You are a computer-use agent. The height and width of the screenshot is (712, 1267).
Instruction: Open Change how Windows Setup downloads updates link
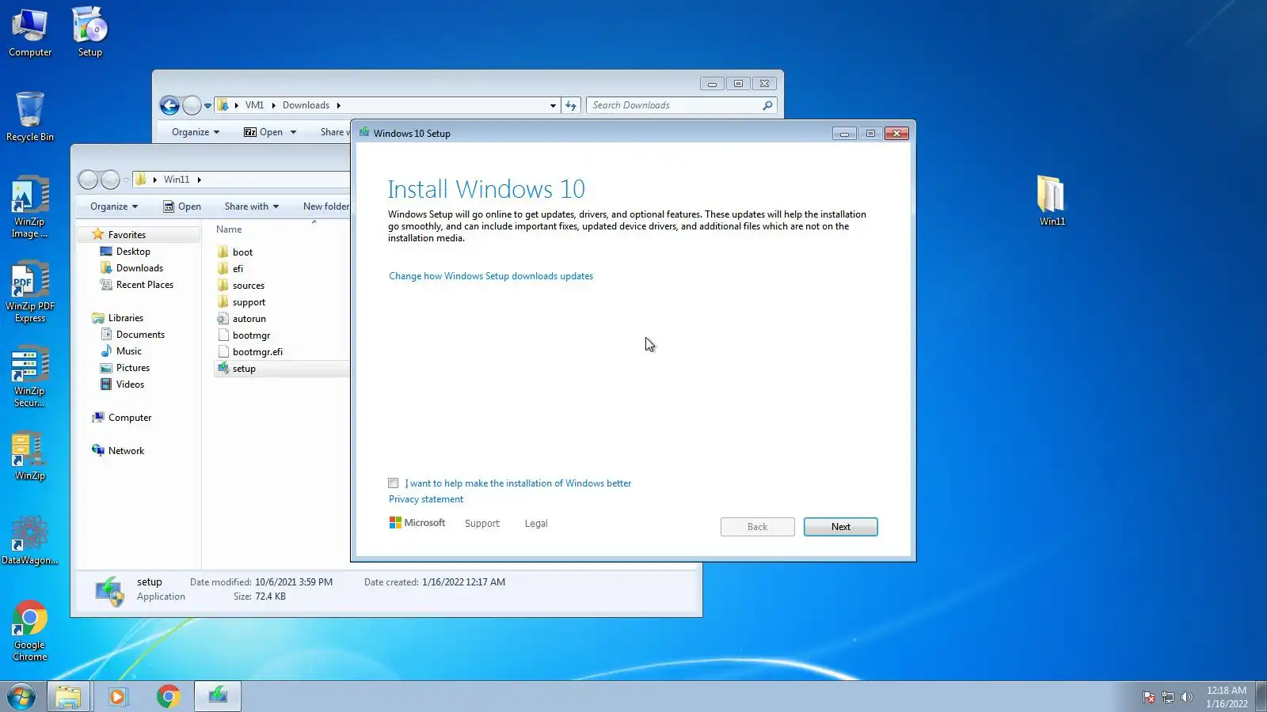(491, 276)
